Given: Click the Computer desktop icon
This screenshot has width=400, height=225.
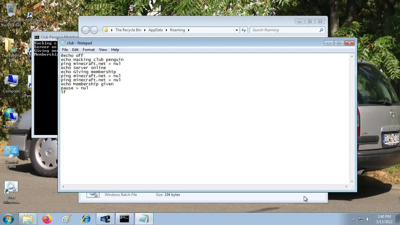Looking at the screenshot, I should (12, 84).
